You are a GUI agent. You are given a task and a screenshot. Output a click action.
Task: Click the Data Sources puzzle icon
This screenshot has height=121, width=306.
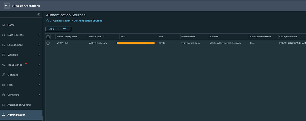click(3, 35)
